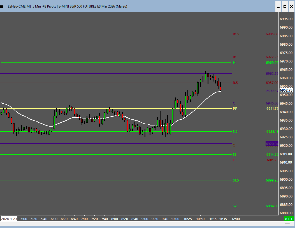Click the R1 value 6972.25
Viewport: 295px width, 228px height.
(272, 57)
